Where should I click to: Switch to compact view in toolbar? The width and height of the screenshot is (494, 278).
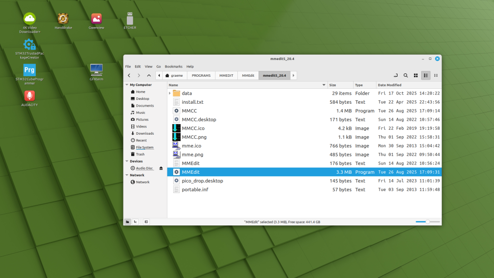tap(436, 75)
